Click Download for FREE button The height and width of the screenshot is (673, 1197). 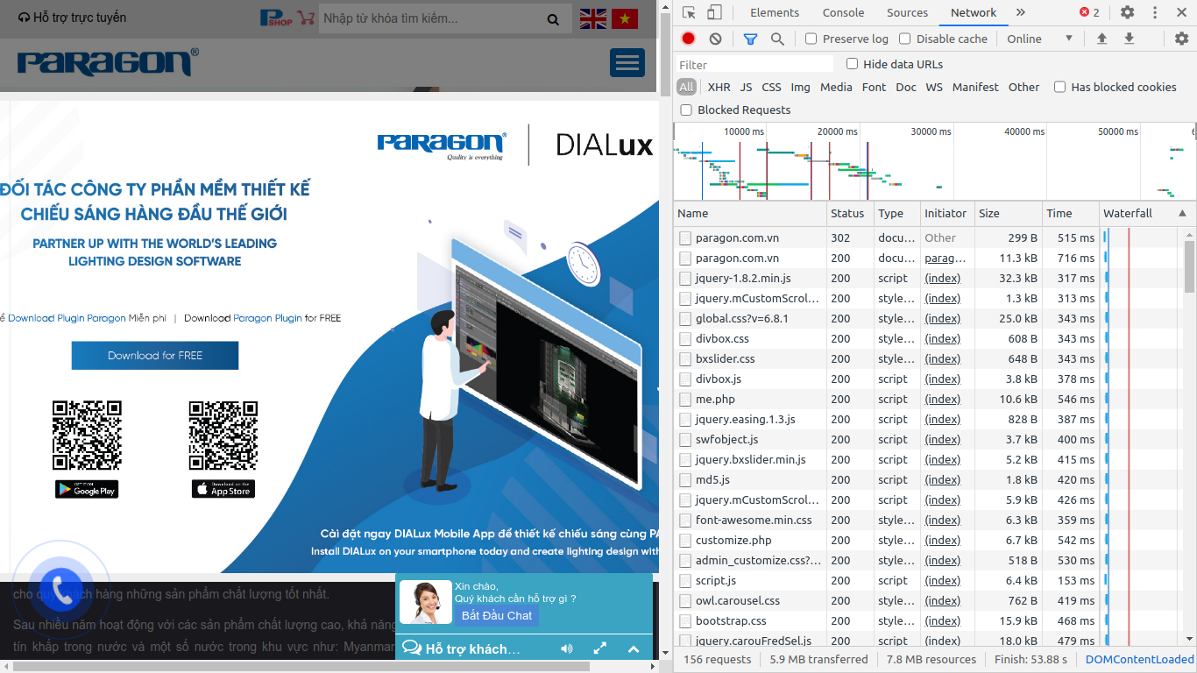pos(155,356)
